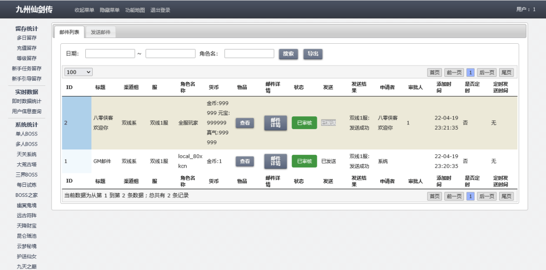Open 邮件详情 for GM邮件 row

tap(276, 161)
